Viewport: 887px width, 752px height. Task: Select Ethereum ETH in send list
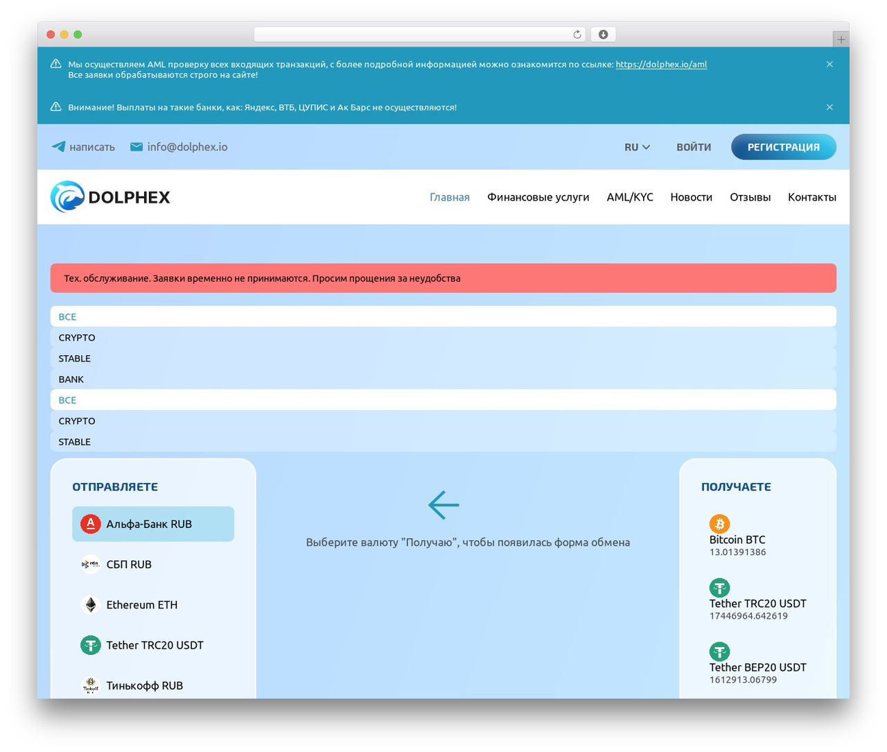pyautogui.click(x=153, y=604)
